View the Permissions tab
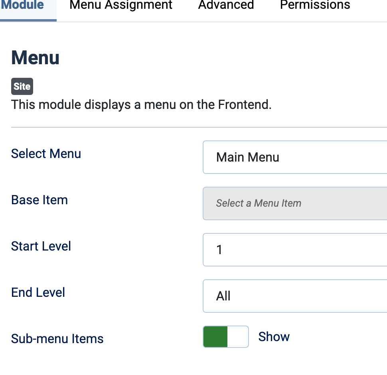Image resolution: width=387 pixels, height=375 pixels. coord(314,5)
